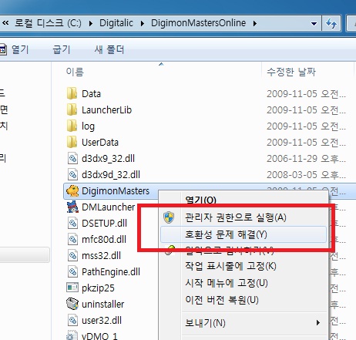Image resolution: width=356 pixels, height=340 pixels.
Task: Click the 굽기 toolbar button
Action: 62,49
